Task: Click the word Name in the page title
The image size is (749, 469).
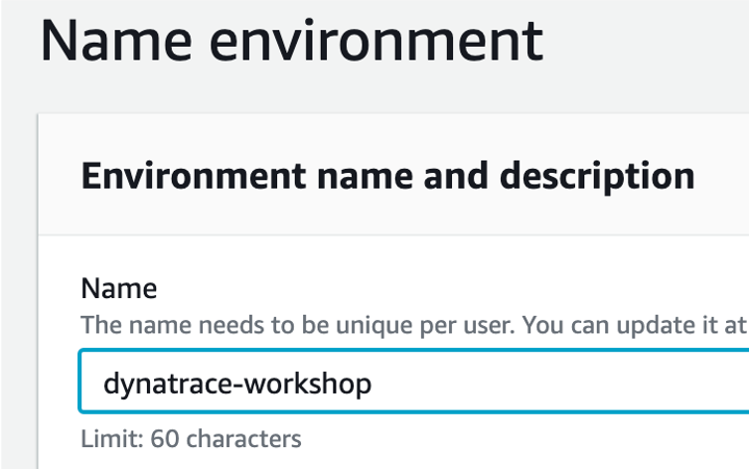Action: point(116,41)
